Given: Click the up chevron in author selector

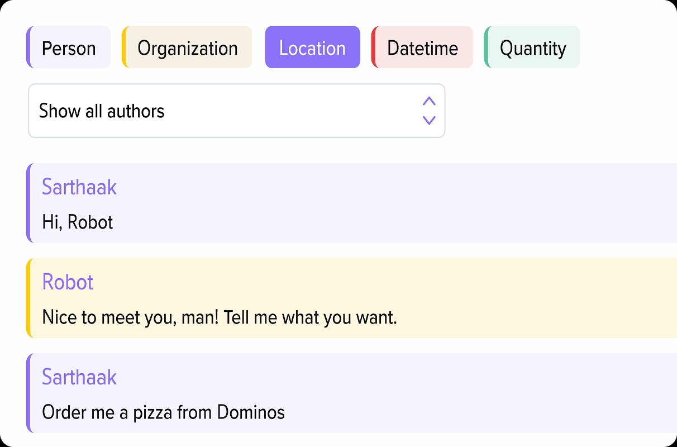Looking at the screenshot, I should pos(429,101).
